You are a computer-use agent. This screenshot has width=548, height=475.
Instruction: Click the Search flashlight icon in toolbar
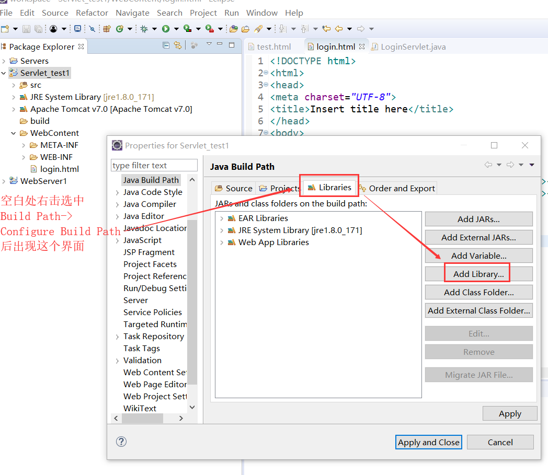point(258,29)
